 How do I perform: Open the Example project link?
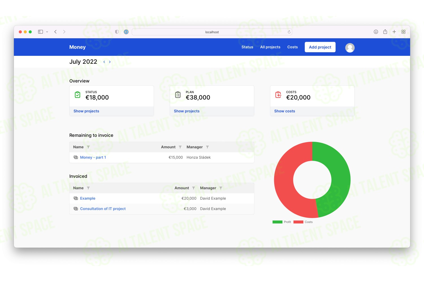88,199
